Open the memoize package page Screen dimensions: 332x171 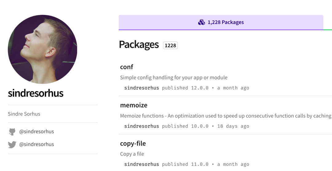pyautogui.click(x=134, y=105)
